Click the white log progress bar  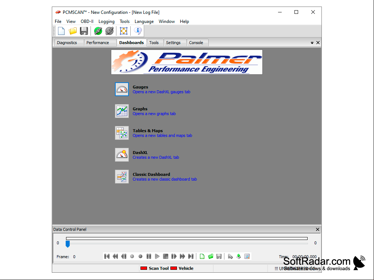click(x=187, y=238)
